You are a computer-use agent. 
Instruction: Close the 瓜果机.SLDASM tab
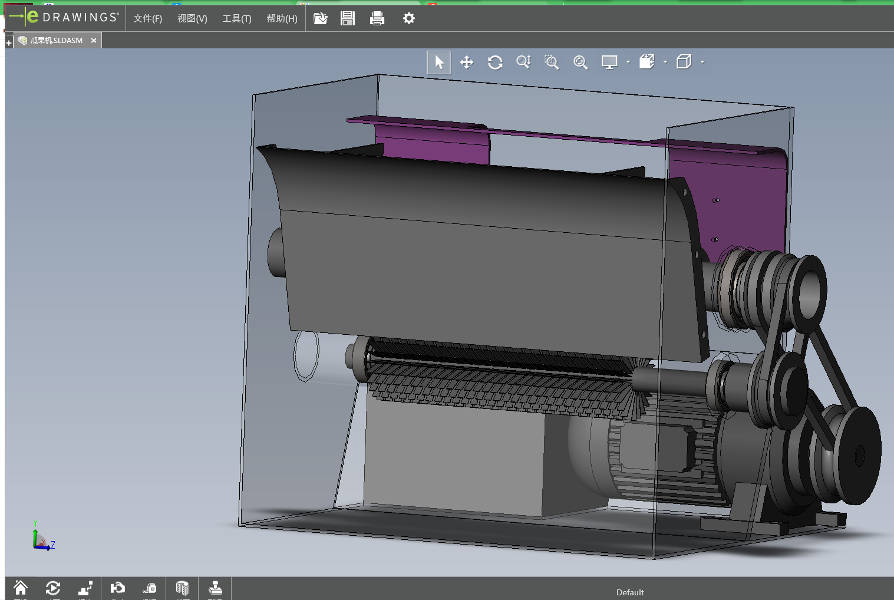94,41
